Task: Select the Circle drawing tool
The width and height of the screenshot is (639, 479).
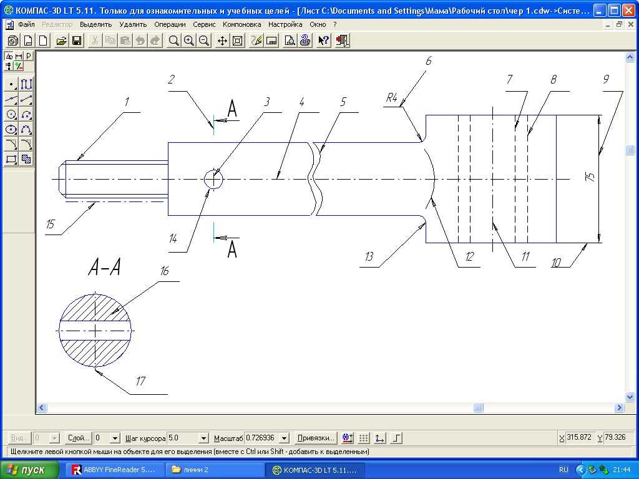Action: pos(11,114)
